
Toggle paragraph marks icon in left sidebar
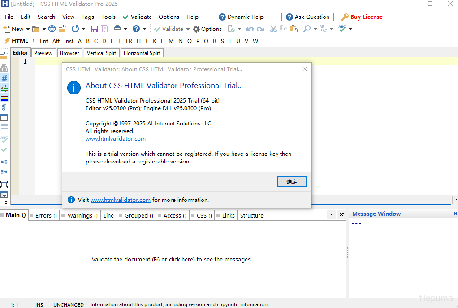[x=4, y=107]
